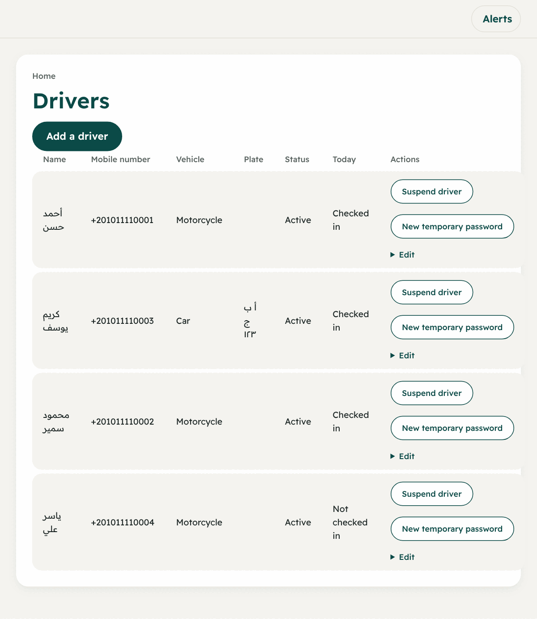
Task: Suspend driver with number +201011110001
Action: point(432,192)
